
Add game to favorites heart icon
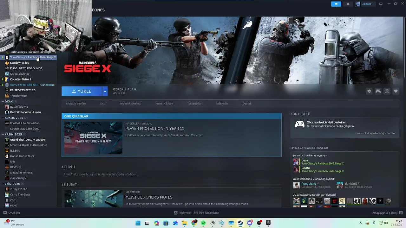[x=396, y=91]
